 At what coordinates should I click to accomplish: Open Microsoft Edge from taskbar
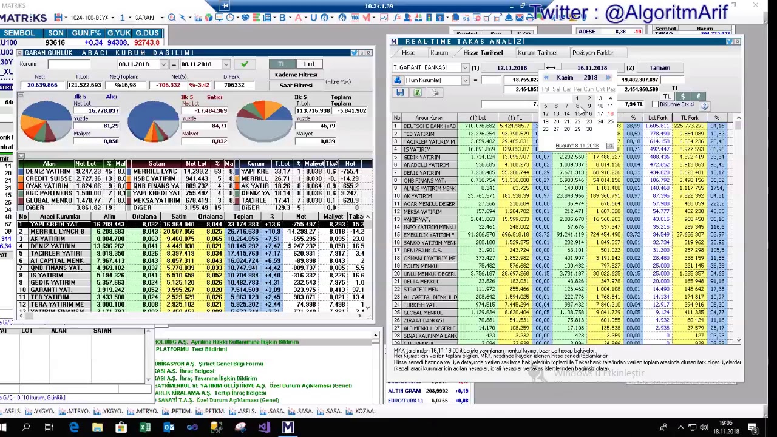74,428
